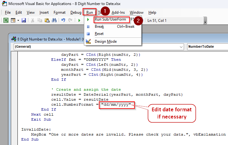Choose Reset in the Run menu
The height and width of the screenshot is (145, 228).
click(x=113, y=34)
